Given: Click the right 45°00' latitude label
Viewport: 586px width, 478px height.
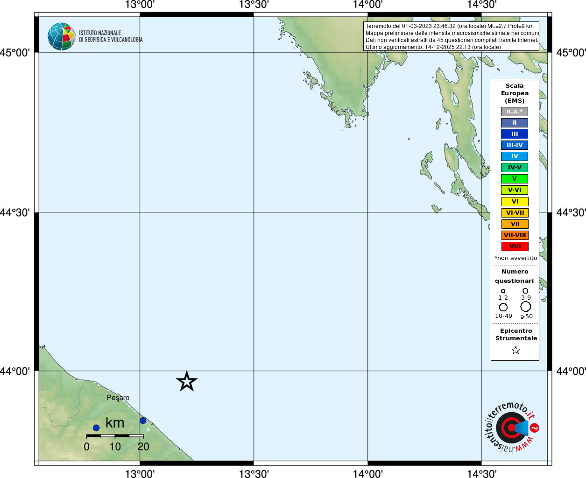Looking at the screenshot, I should (571, 52).
